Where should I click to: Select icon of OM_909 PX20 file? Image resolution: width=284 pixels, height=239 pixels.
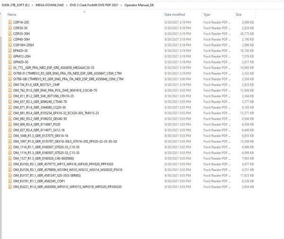point(10,124)
